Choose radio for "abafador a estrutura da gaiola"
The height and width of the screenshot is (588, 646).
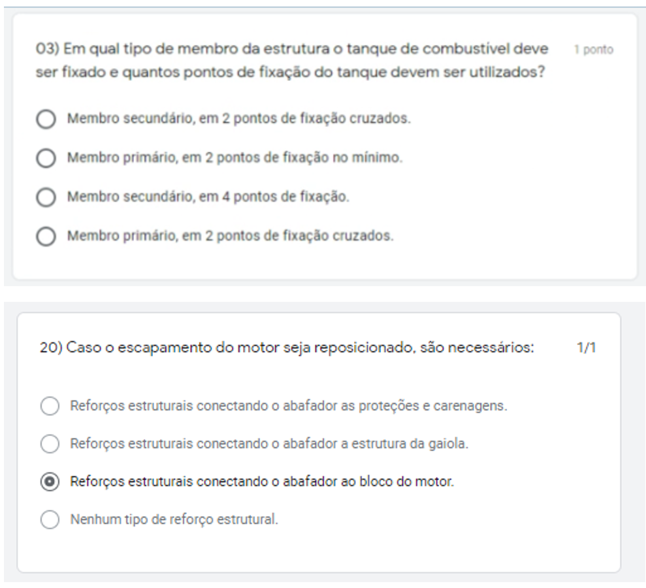pyautogui.click(x=50, y=444)
